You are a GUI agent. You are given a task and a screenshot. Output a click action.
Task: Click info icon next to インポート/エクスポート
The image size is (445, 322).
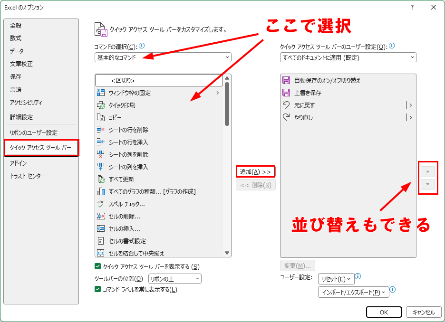(393, 289)
